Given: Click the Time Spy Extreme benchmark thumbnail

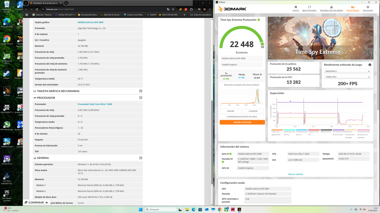Looking at the screenshot, I should 320,38.
